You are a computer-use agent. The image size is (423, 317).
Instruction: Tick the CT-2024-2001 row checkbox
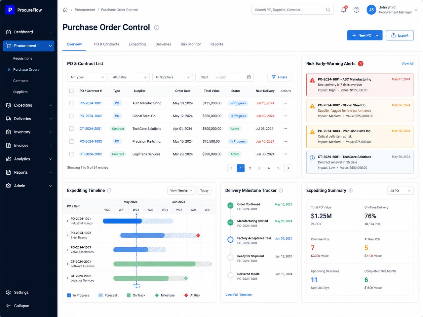point(71,128)
